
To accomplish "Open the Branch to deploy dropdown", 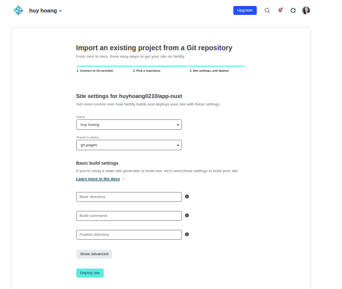I will [x=129, y=145].
